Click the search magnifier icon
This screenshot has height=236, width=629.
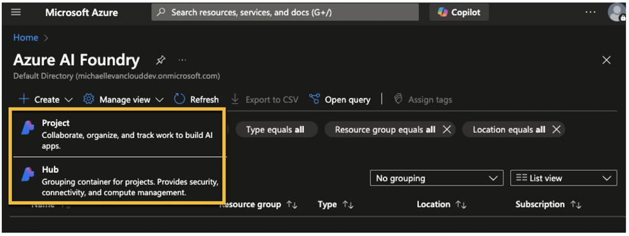161,13
